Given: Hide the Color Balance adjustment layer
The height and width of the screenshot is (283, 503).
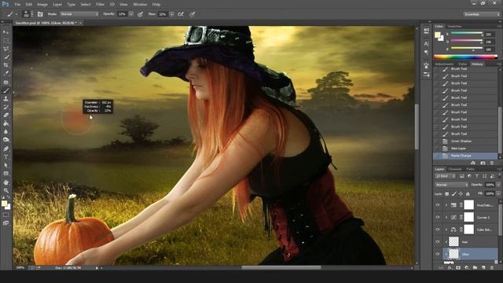Looking at the screenshot, I should coord(438,230).
